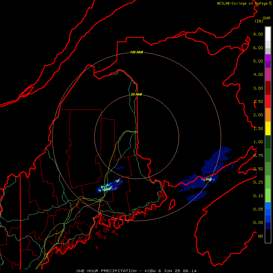Click the 100 NMI range ring label
This screenshot has width=273, height=273.
point(136,52)
